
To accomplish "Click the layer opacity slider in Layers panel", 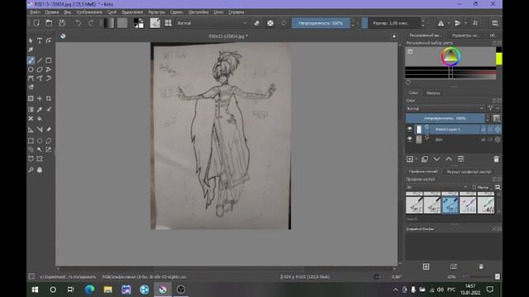I will (445, 118).
